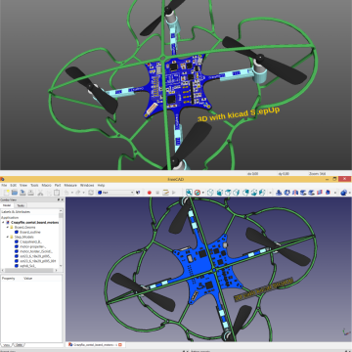The image size is (352, 352).
Task: Open the Undo history dropdown arrow
Action: point(72,193)
